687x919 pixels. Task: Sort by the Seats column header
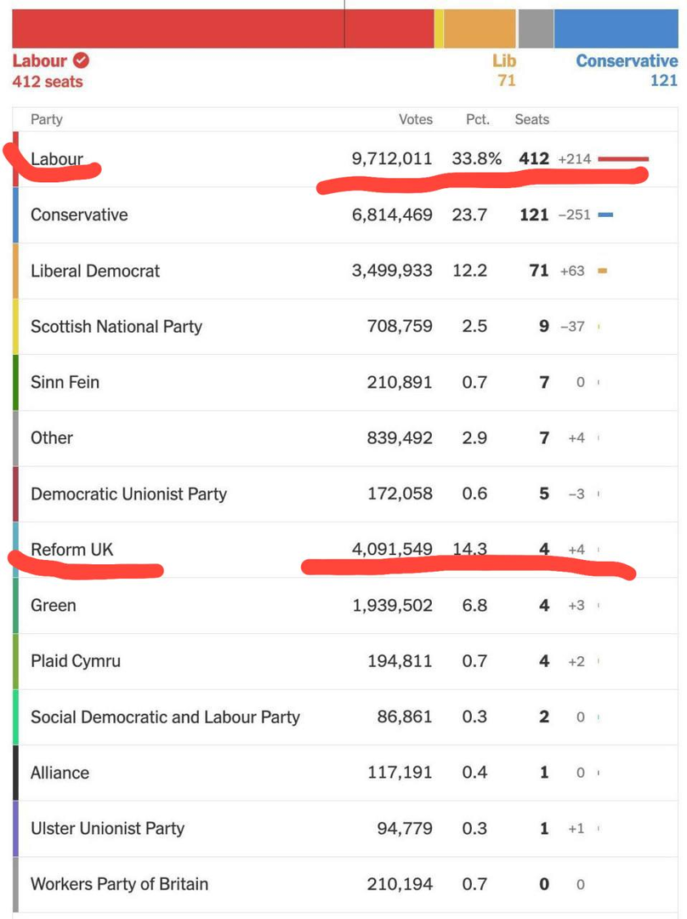(532, 120)
